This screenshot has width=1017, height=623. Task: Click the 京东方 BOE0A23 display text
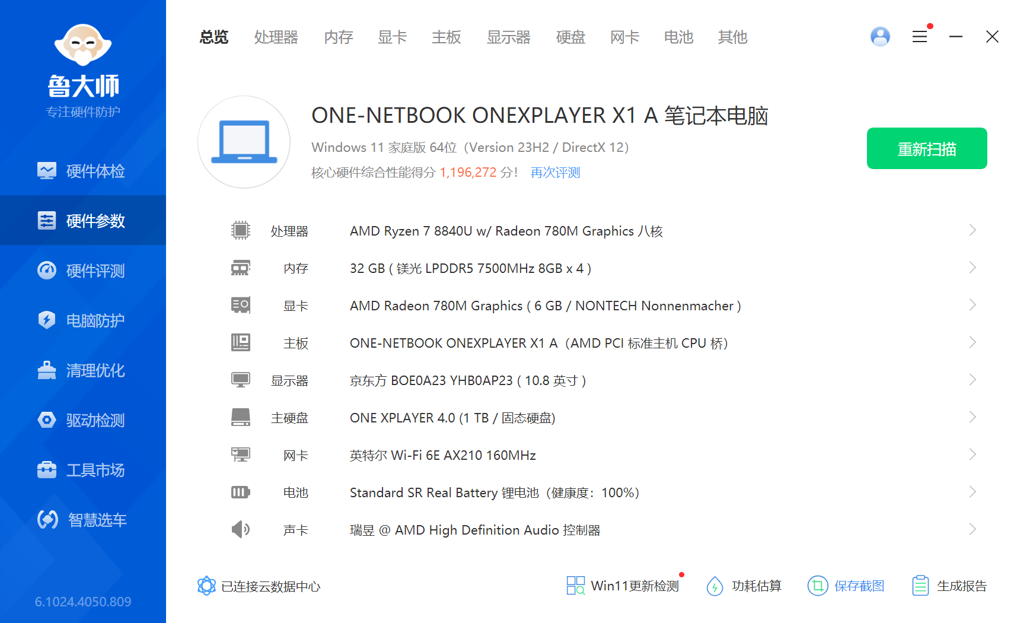(468, 380)
